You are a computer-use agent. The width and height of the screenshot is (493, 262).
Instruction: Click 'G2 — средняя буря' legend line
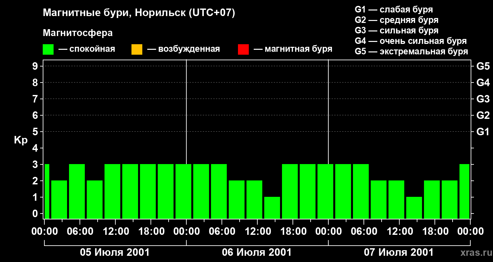(x=397, y=20)
